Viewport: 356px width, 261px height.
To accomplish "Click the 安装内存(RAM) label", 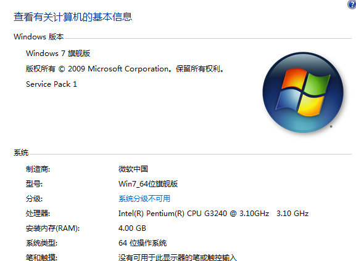I will click(52, 228).
